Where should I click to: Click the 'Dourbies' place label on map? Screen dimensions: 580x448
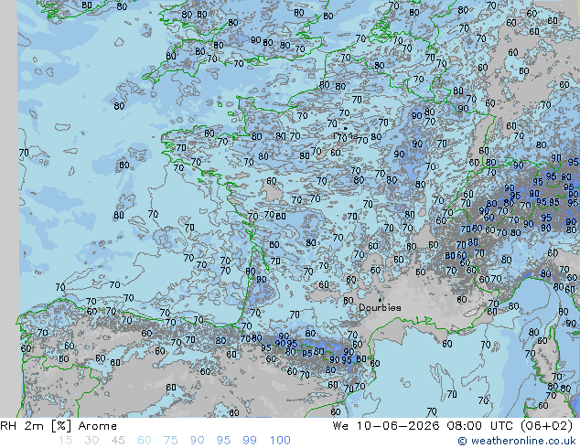pos(380,307)
